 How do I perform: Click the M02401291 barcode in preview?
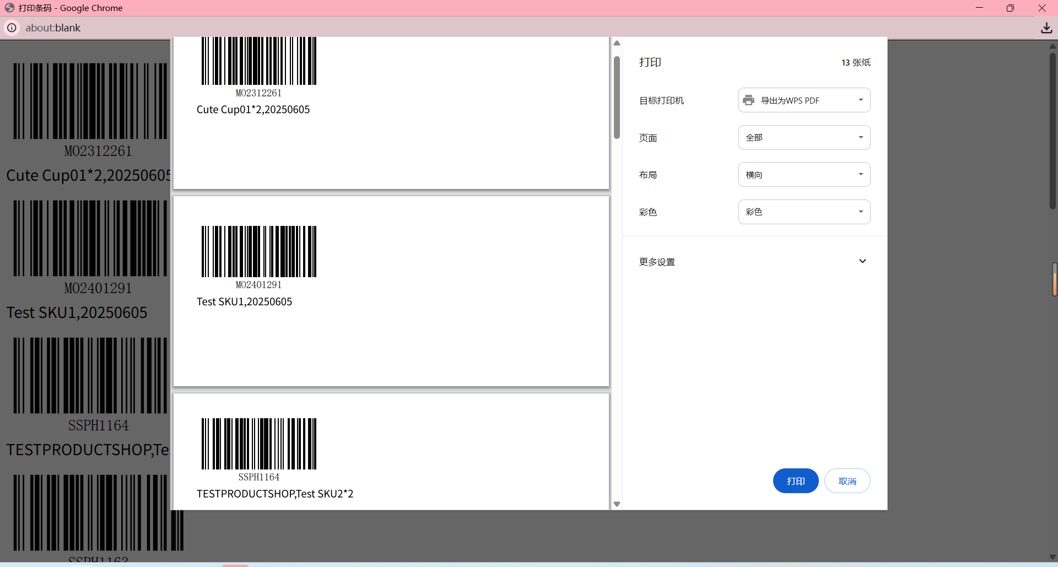(x=259, y=251)
